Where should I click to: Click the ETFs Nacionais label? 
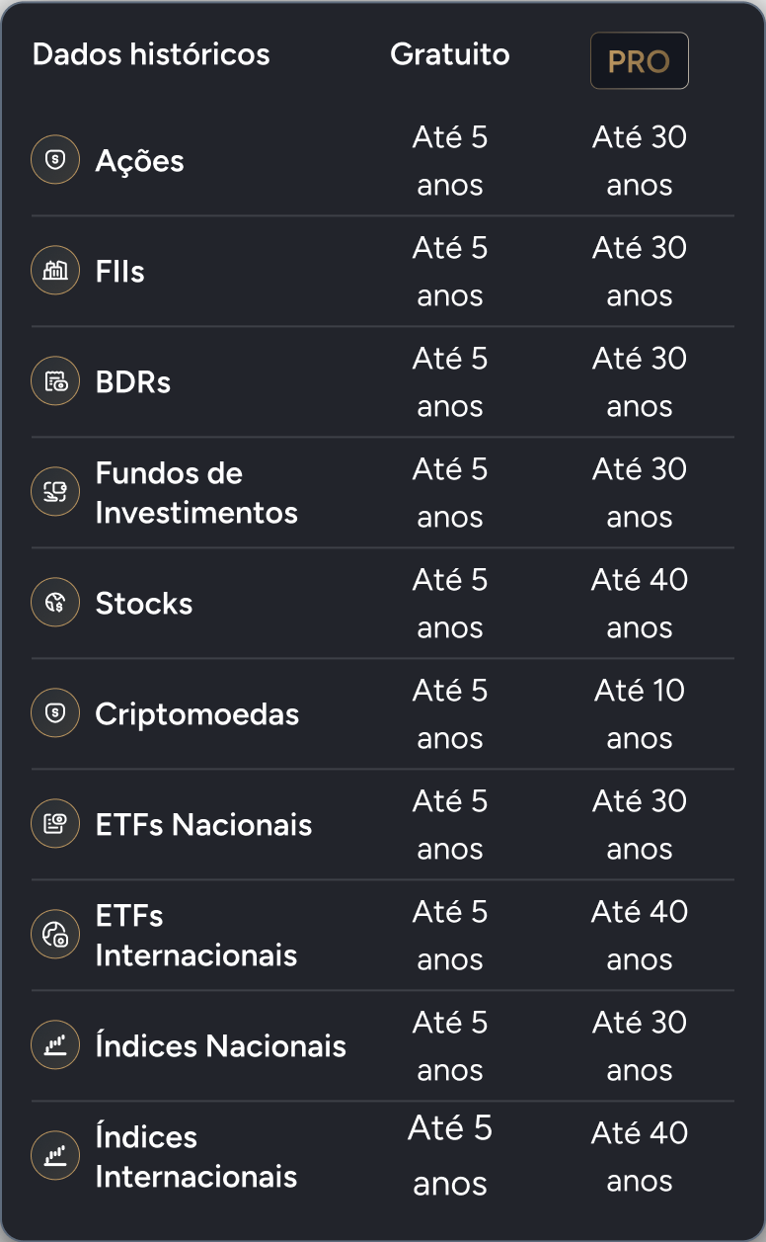203,825
